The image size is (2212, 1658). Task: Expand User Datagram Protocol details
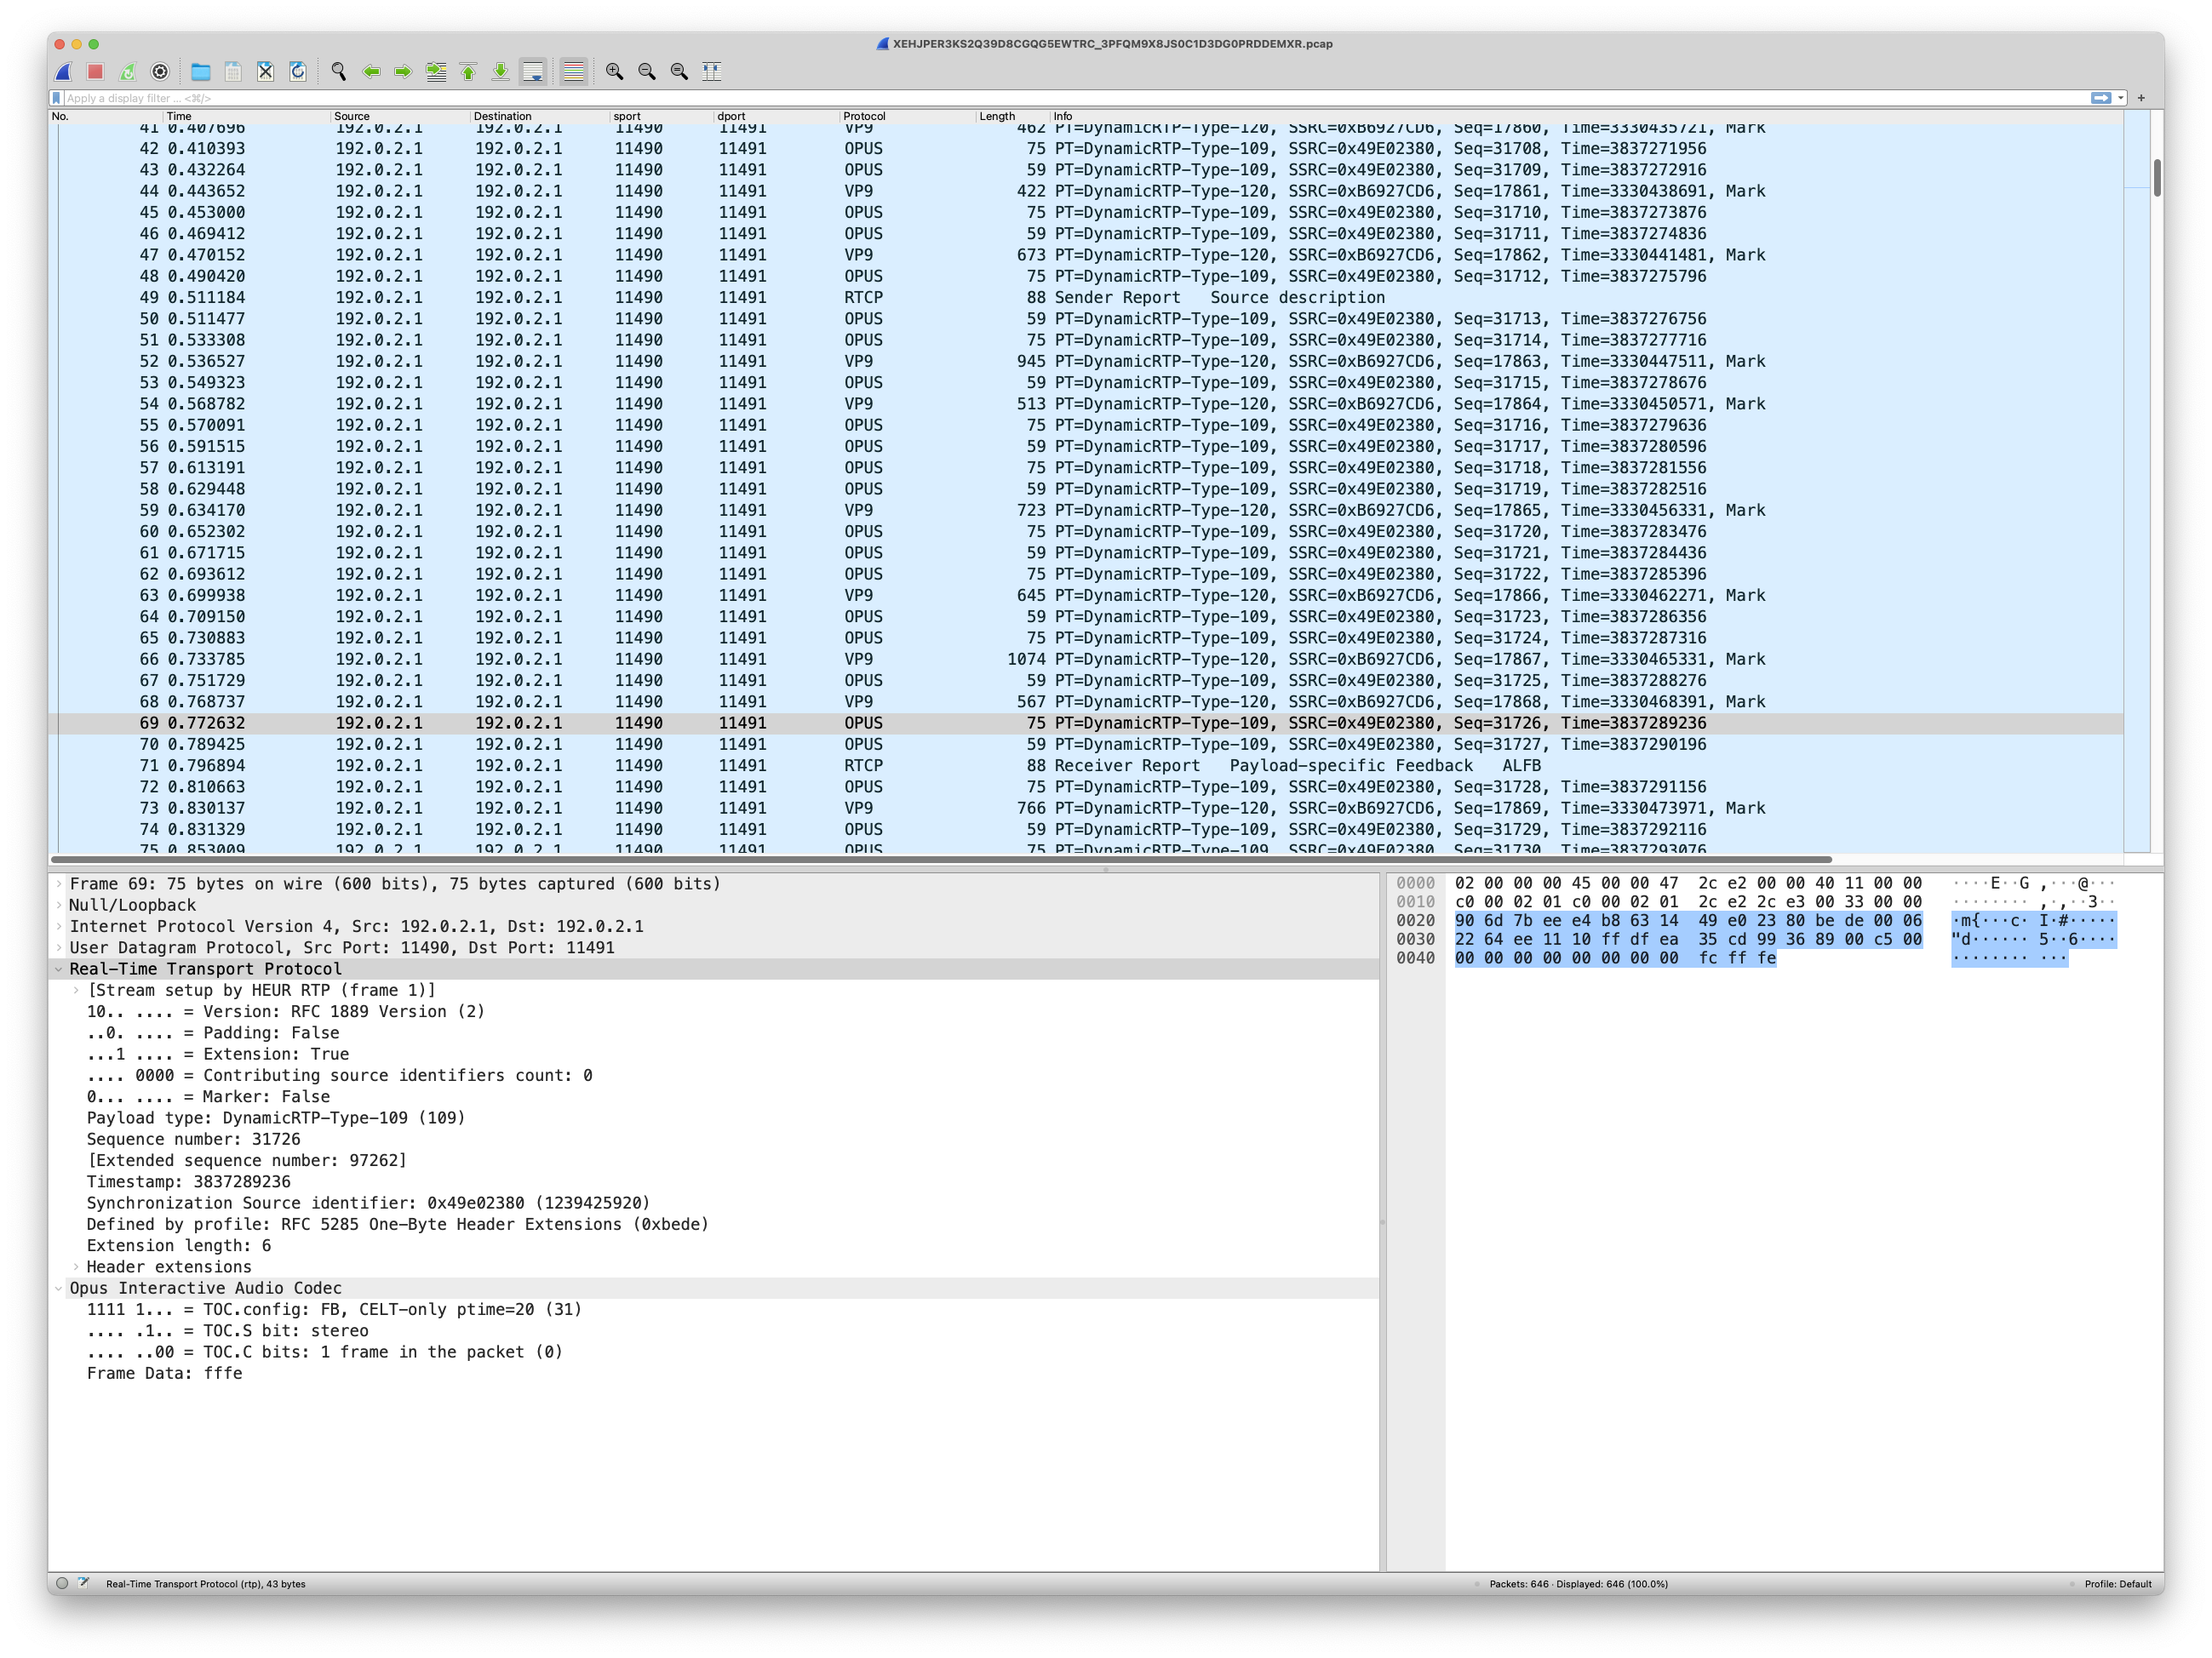(60, 947)
